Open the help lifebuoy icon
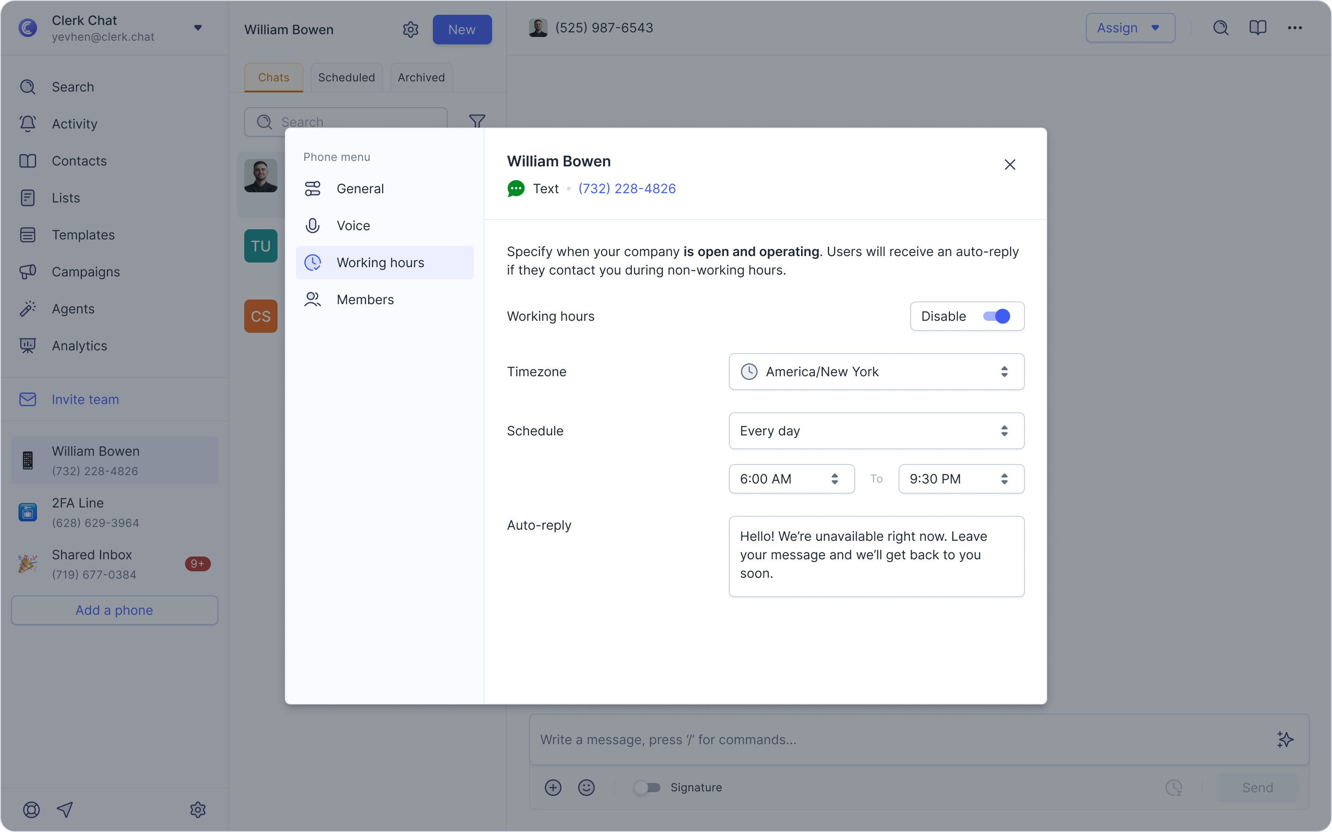The width and height of the screenshot is (1332, 832). coord(31,809)
